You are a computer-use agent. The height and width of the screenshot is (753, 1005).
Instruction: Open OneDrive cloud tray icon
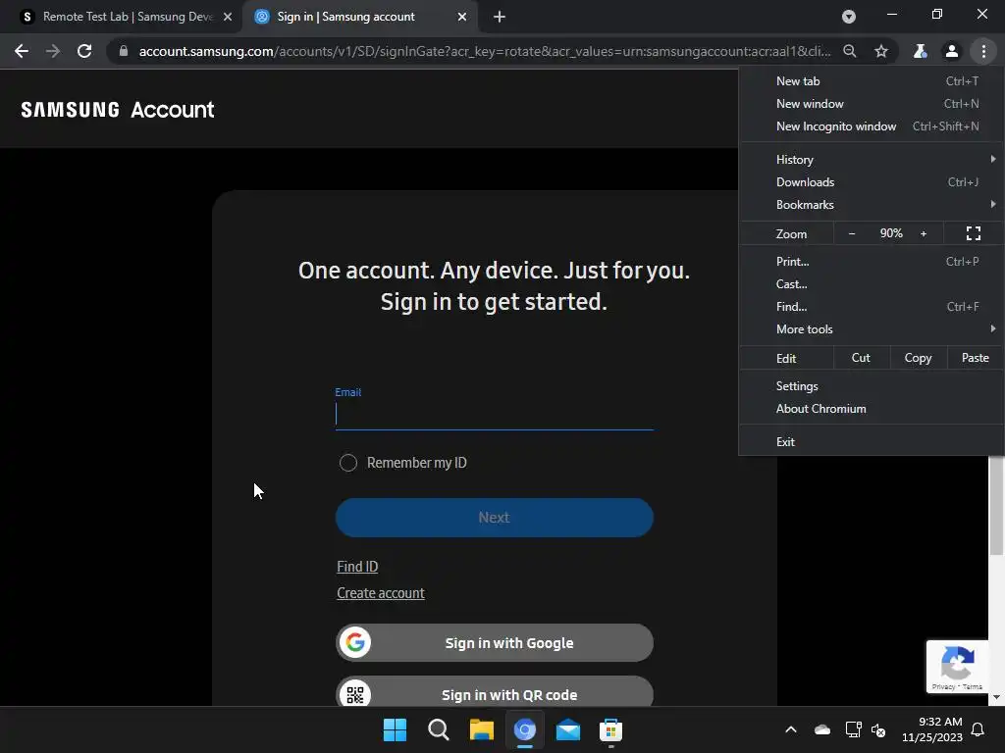click(x=822, y=729)
